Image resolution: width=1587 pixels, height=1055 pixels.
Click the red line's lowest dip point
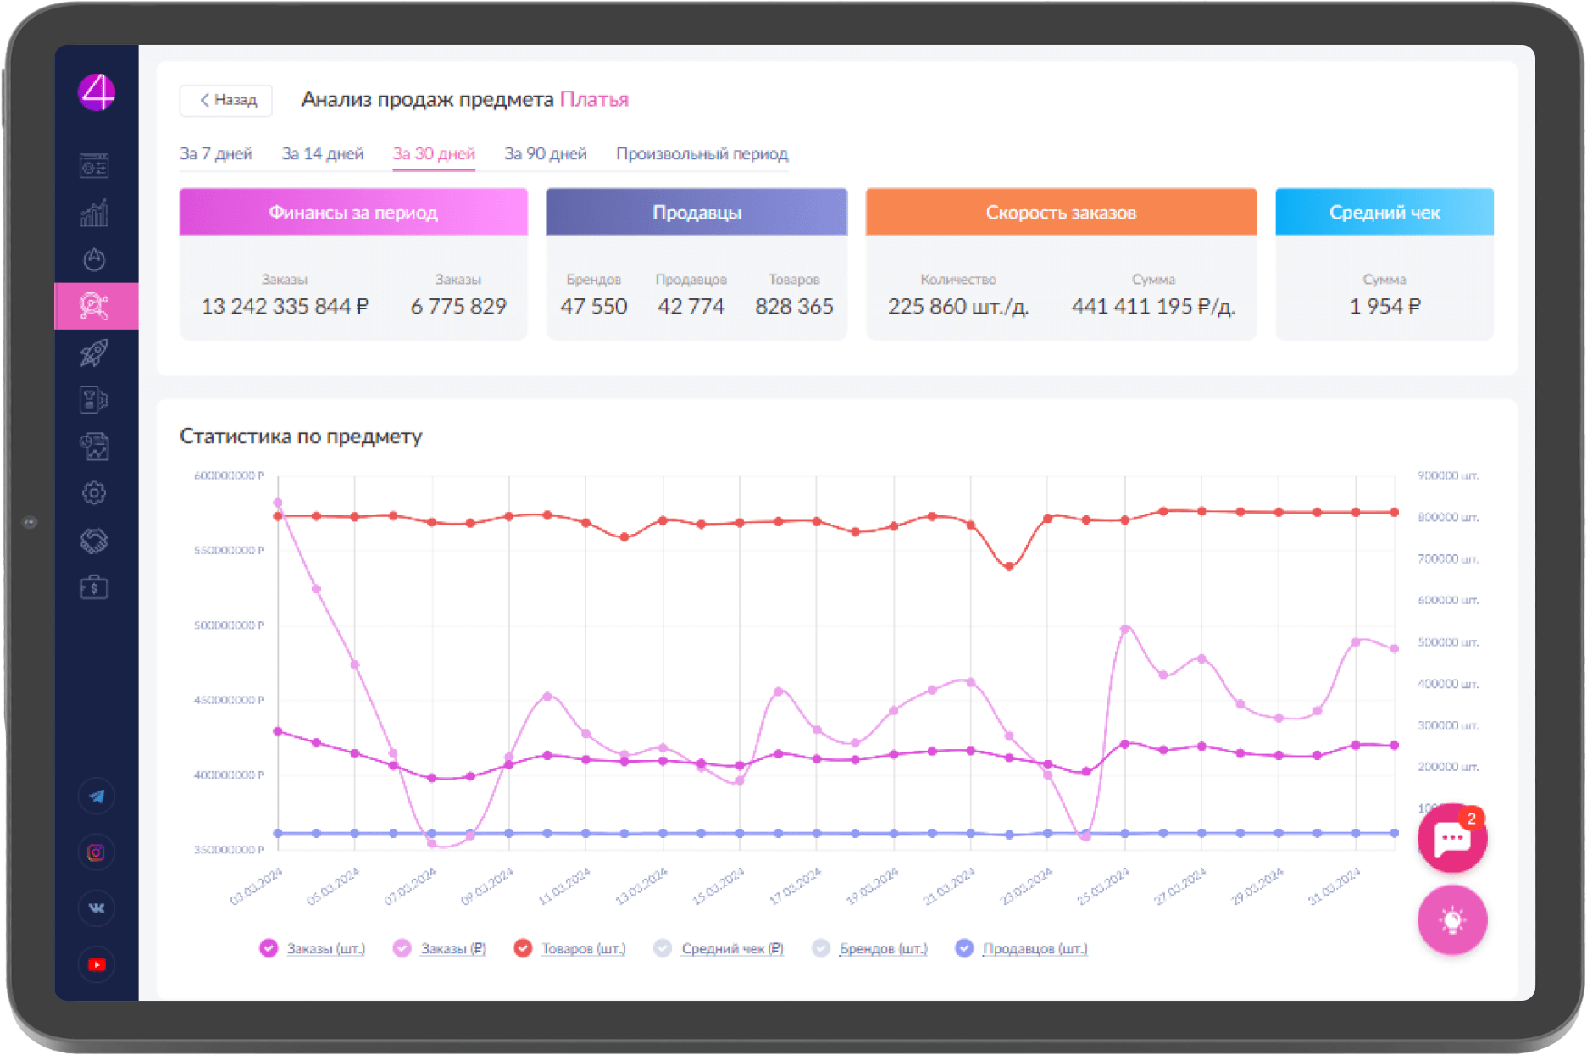point(1009,566)
